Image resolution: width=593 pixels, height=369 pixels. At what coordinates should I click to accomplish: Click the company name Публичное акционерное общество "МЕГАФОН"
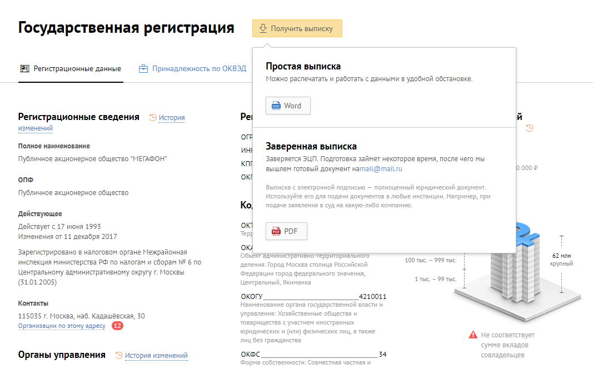(x=93, y=159)
